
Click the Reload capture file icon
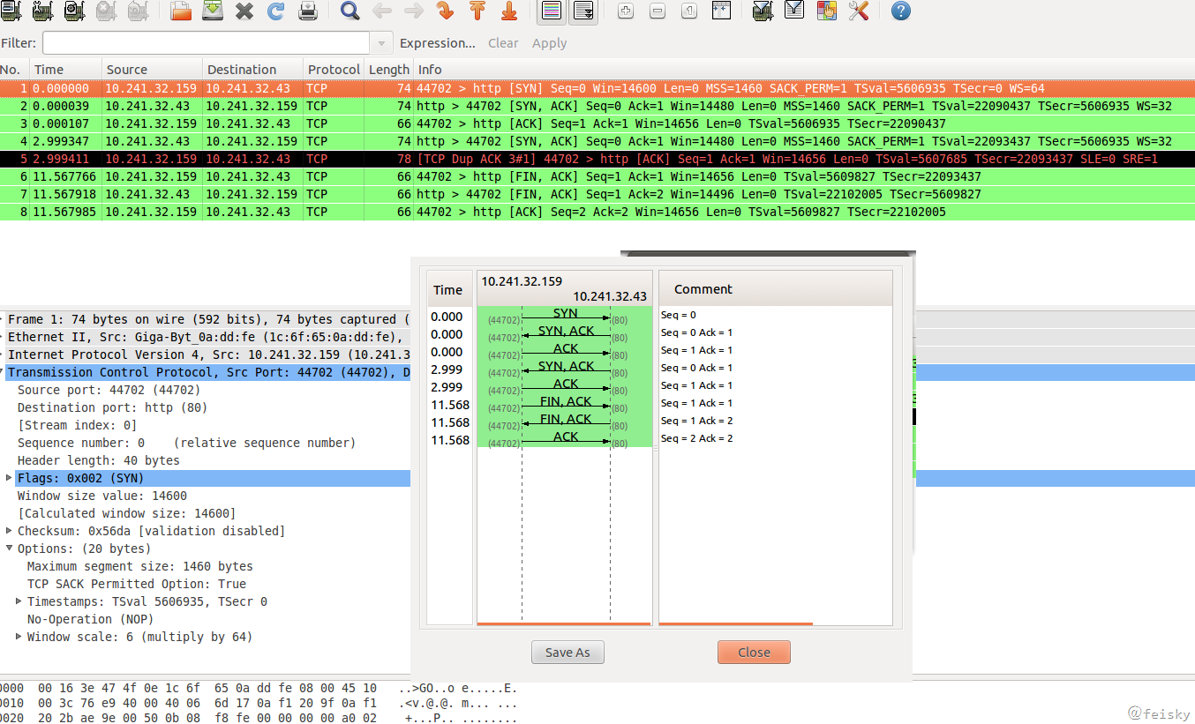275,11
